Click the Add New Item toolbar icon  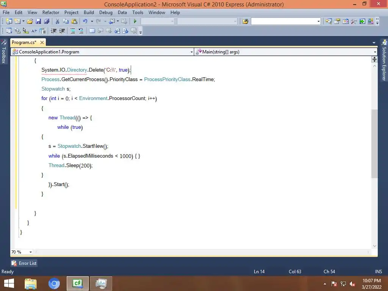point(17,21)
